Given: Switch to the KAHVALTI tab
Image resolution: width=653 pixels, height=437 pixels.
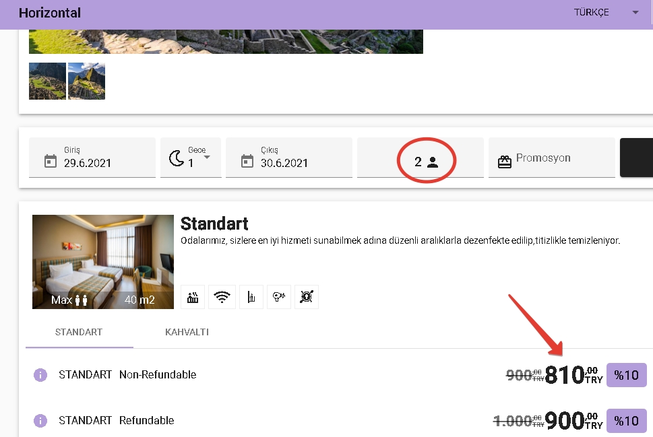Looking at the screenshot, I should click(x=187, y=333).
